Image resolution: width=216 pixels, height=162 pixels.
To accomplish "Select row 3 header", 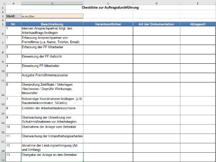I will [x=3, y=16].
